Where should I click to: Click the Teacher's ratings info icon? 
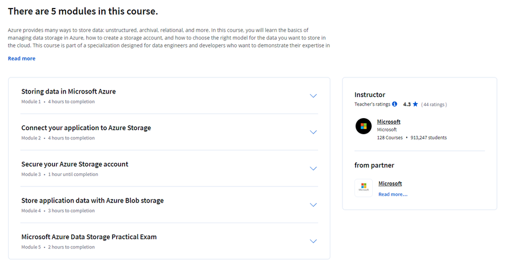pos(394,104)
